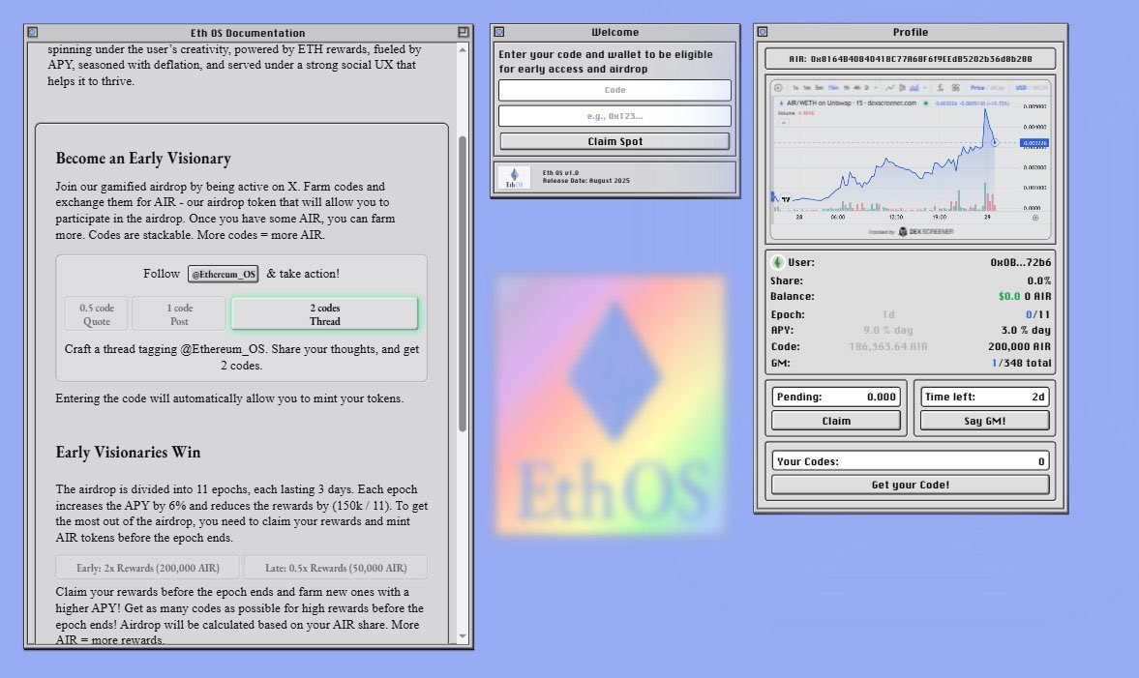
Task: Open the timeframe dropdown arrow after D
Action: click(x=876, y=88)
